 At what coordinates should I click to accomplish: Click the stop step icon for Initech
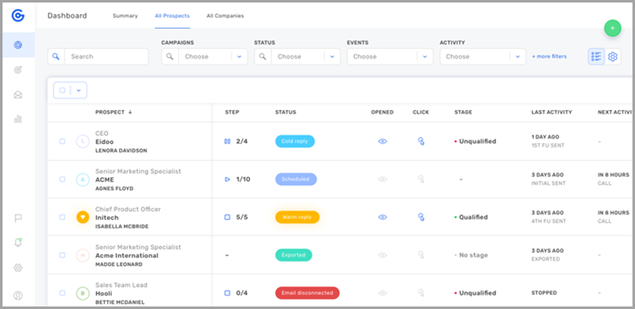pos(227,217)
